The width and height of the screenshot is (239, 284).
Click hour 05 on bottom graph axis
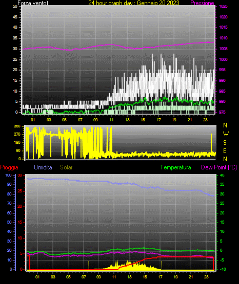coord(68,277)
